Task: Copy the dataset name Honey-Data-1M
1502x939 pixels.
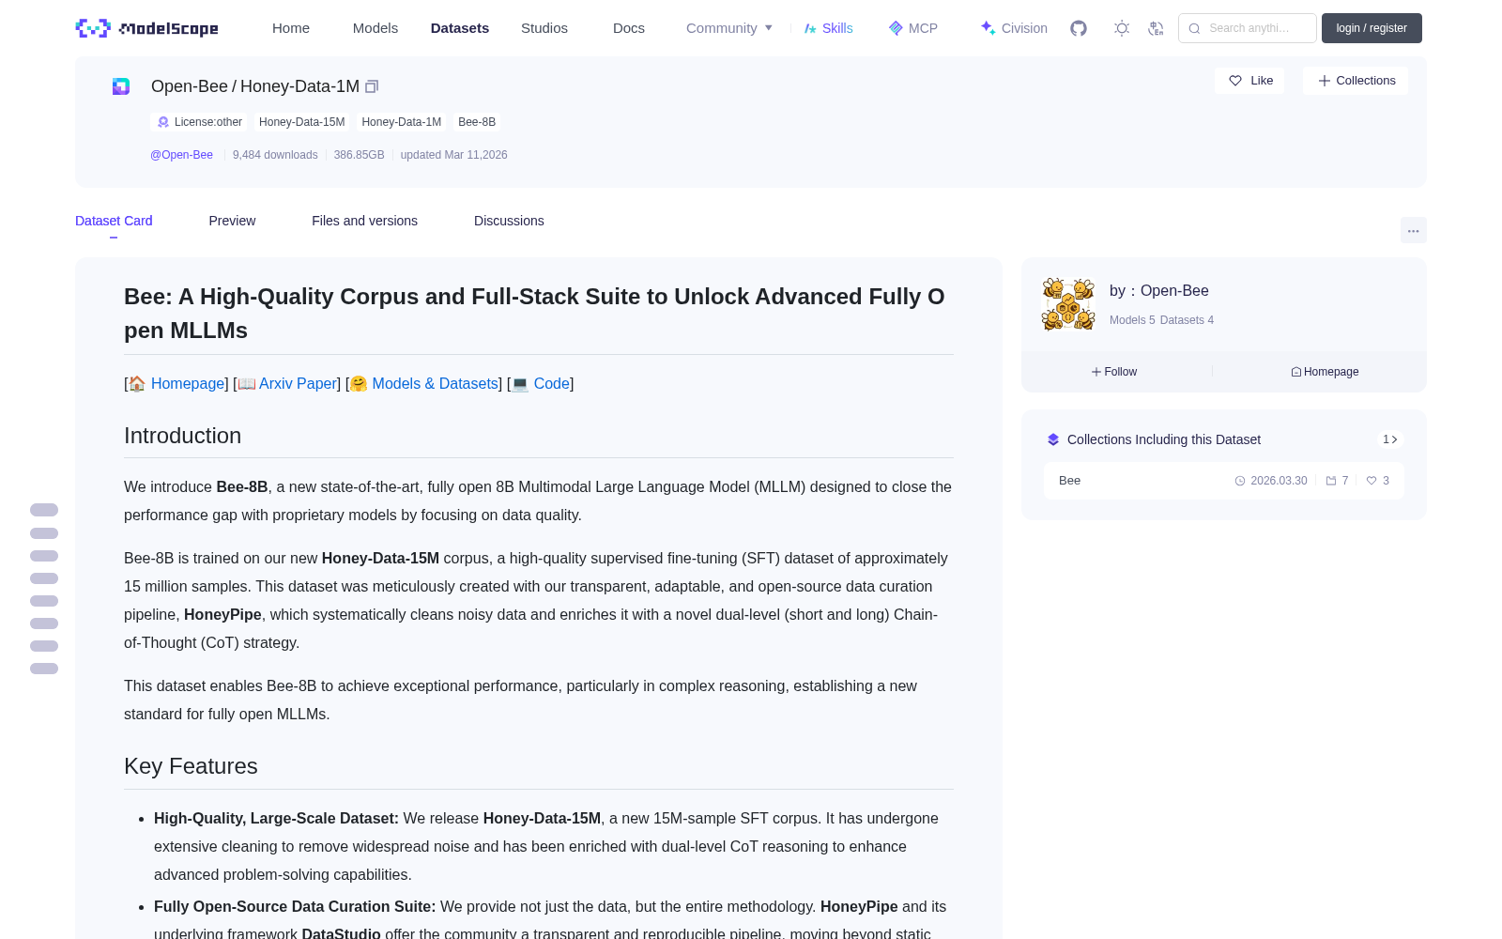Action: coord(372,86)
